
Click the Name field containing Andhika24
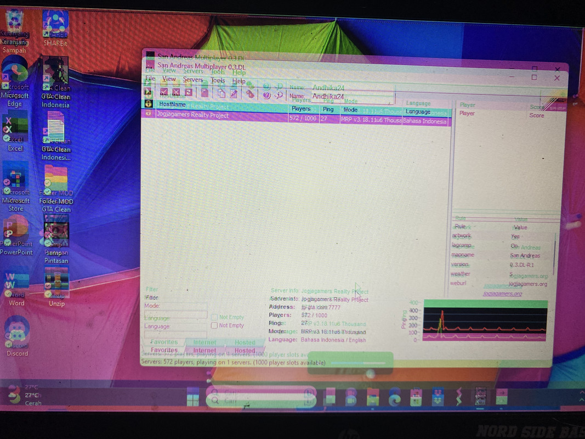coord(352,97)
